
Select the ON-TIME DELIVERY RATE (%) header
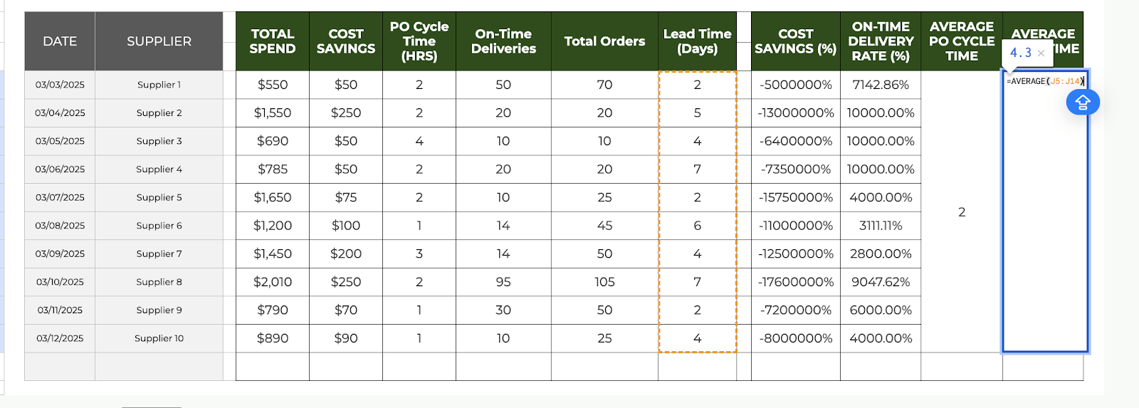[881, 41]
